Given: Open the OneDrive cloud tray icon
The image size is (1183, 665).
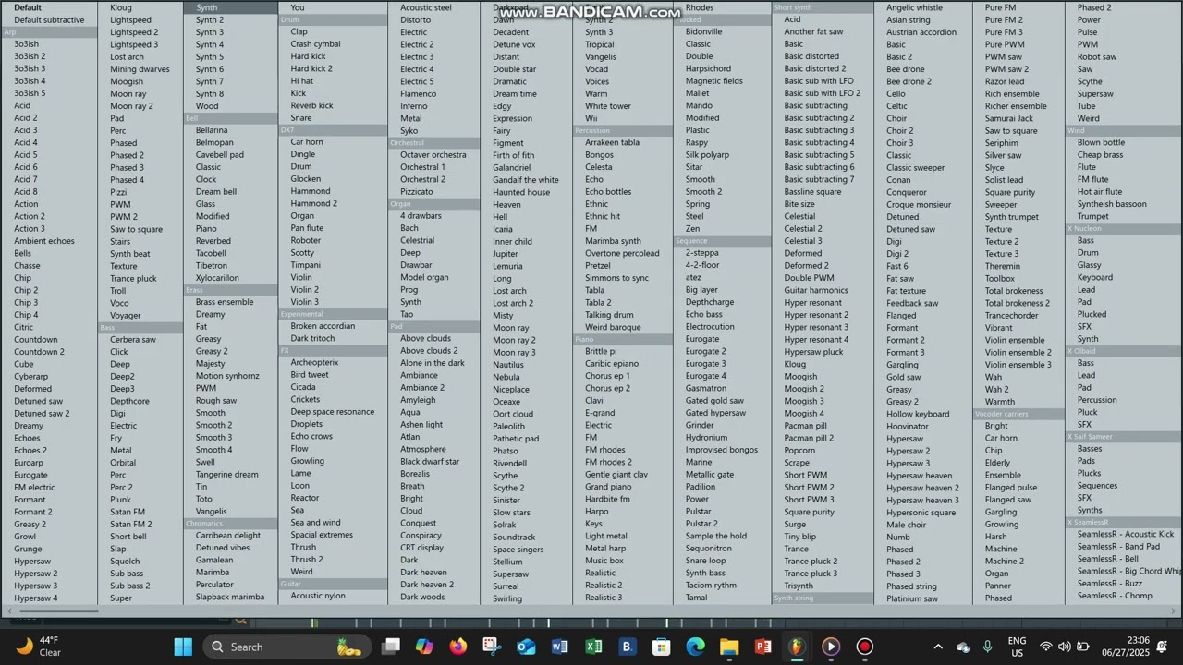Looking at the screenshot, I should click(963, 647).
